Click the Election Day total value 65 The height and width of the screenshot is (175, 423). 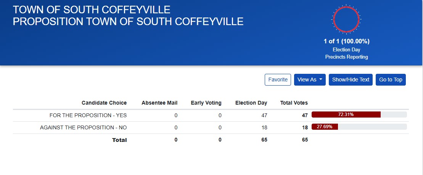point(264,140)
